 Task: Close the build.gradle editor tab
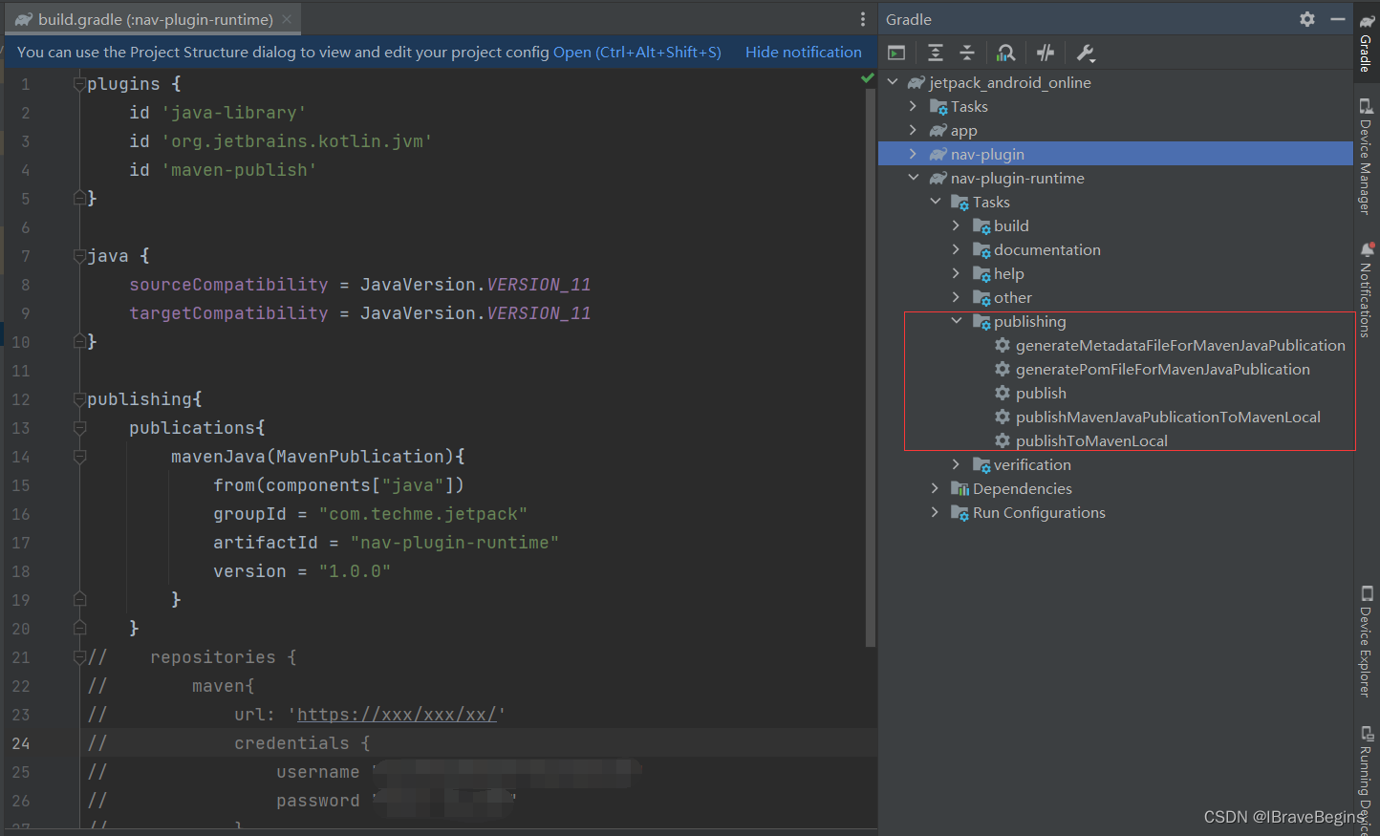(287, 19)
